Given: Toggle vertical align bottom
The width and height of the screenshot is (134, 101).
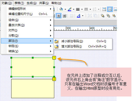Looking at the screenshot, I should tap(115, 9).
